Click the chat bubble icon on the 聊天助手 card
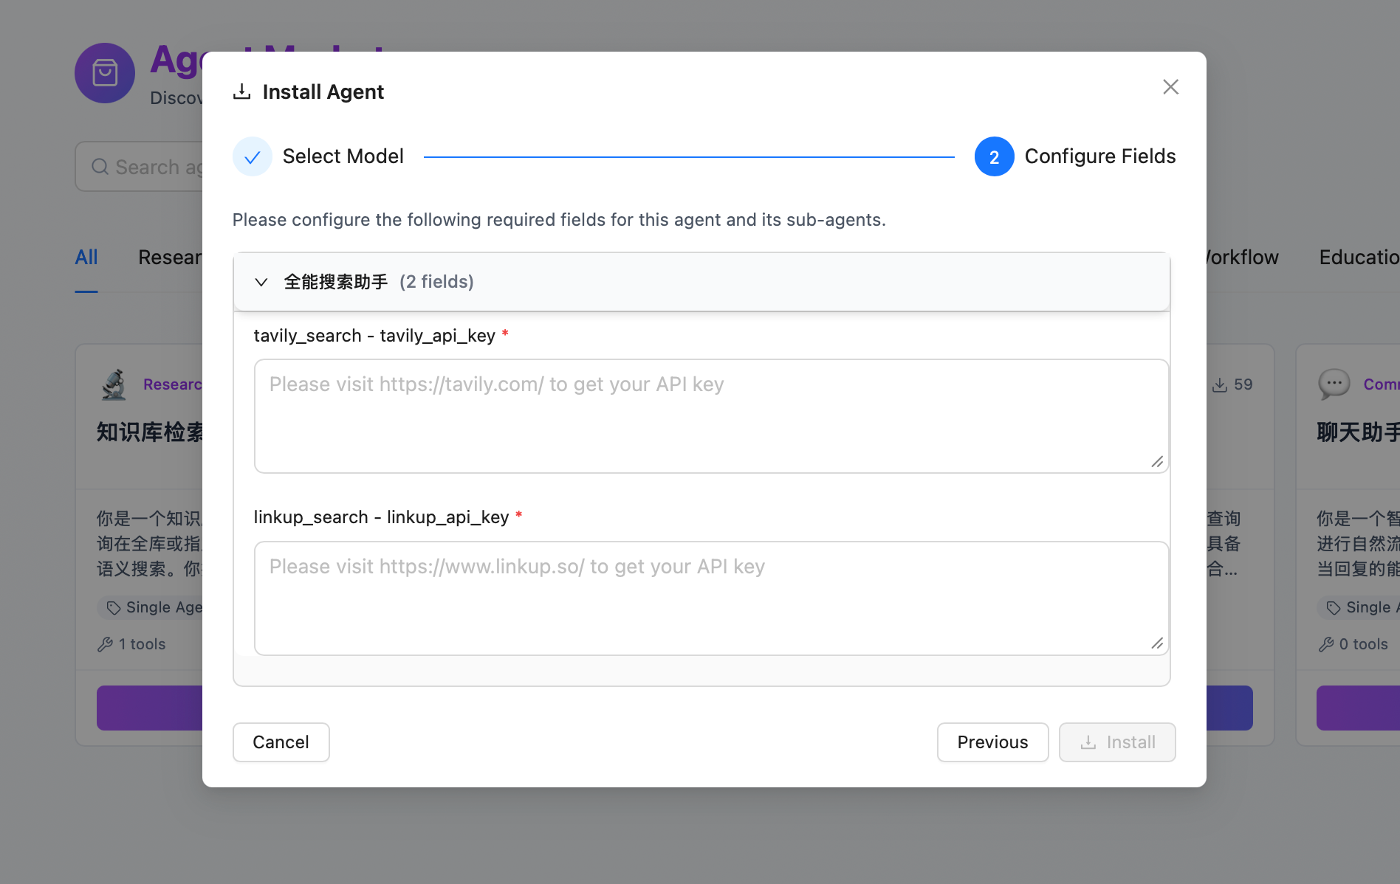1400x884 pixels. pyautogui.click(x=1334, y=383)
